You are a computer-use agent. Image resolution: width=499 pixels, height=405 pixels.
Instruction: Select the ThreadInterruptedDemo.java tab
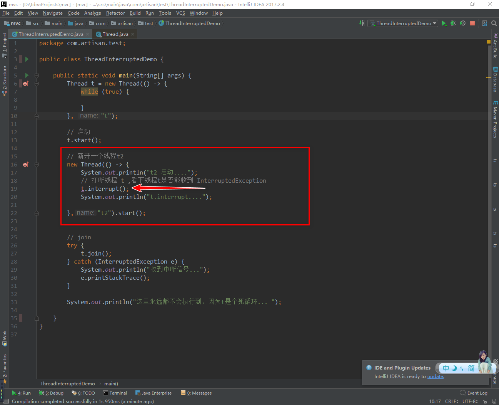point(51,34)
